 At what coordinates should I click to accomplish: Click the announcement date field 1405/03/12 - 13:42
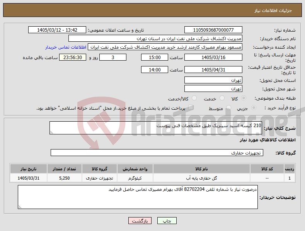click(57, 30)
